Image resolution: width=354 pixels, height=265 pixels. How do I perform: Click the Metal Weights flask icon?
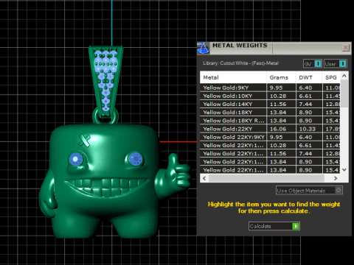203,48
